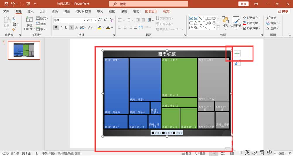
Task: Open the font size 21.3 dropdown
Action: pos(96,20)
